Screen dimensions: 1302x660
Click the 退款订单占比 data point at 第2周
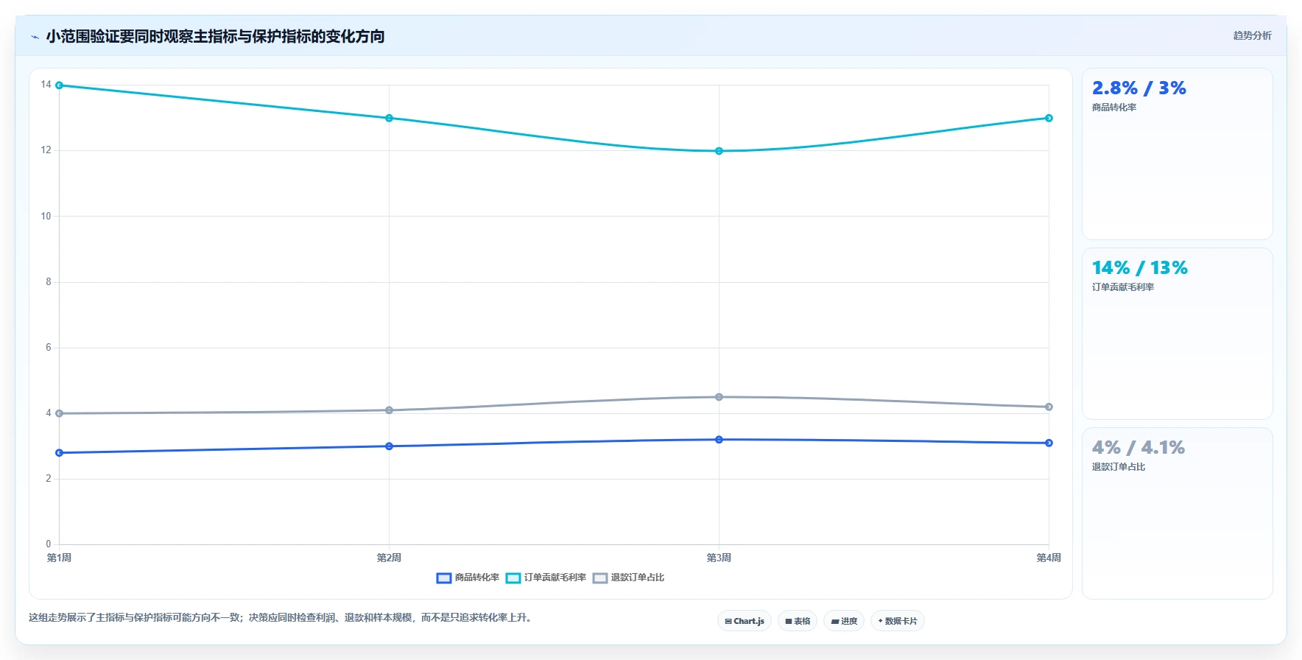click(389, 410)
